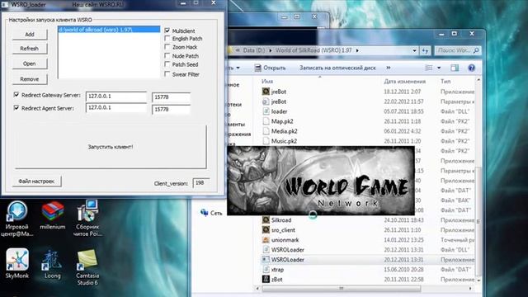Open Explorer help icon
Viewport: 528px width, 297px height.
click(471, 68)
